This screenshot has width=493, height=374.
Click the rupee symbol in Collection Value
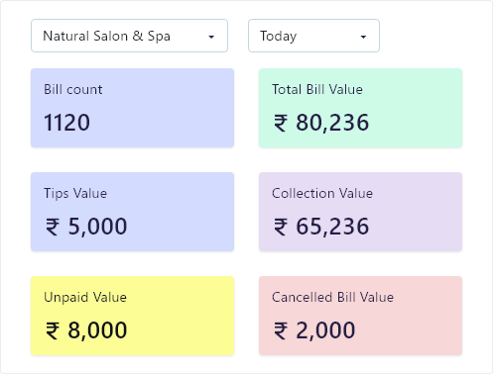click(281, 227)
